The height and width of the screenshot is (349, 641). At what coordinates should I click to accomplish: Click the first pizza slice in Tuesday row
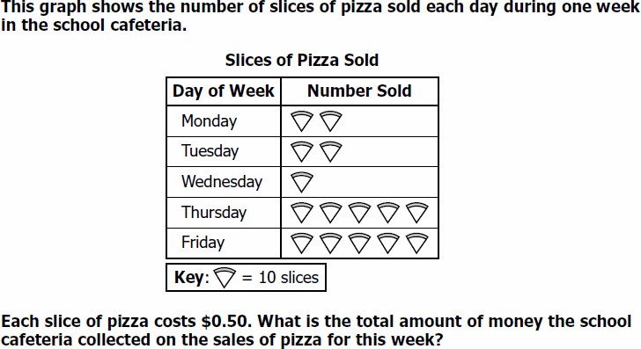302,152
